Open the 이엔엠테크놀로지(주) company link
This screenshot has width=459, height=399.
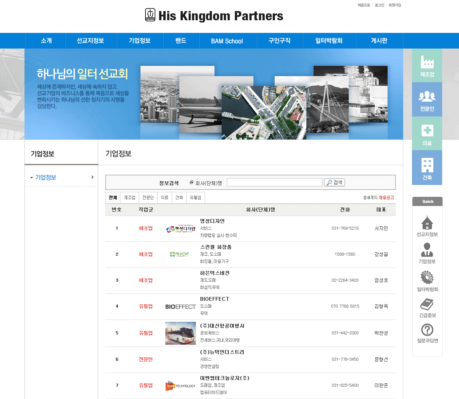click(x=225, y=378)
